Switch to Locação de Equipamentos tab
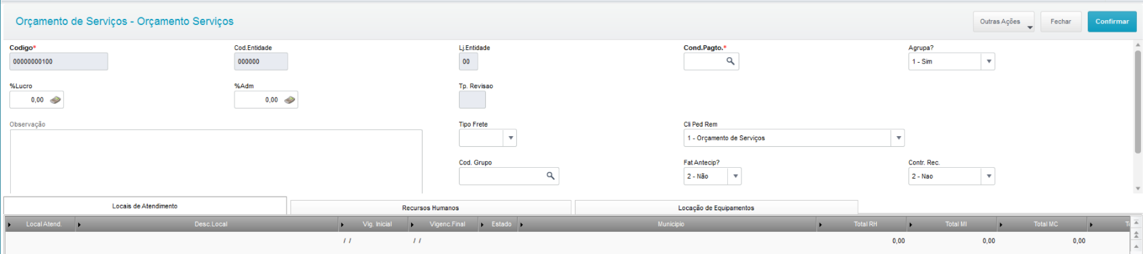 click(x=716, y=208)
